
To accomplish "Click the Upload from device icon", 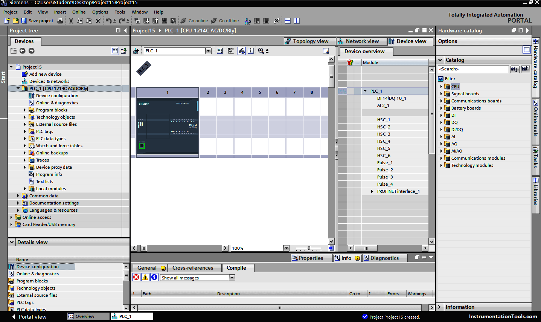I will click(155, 21).
